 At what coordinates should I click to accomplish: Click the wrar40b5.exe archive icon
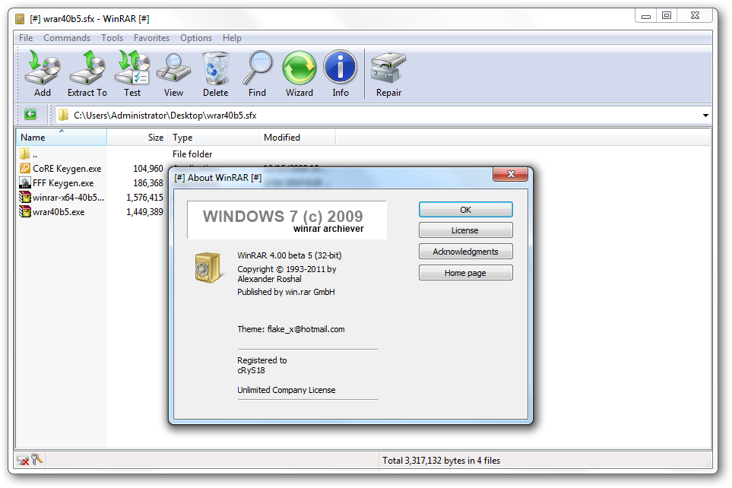pyautogui.click(x=25, y=211)
